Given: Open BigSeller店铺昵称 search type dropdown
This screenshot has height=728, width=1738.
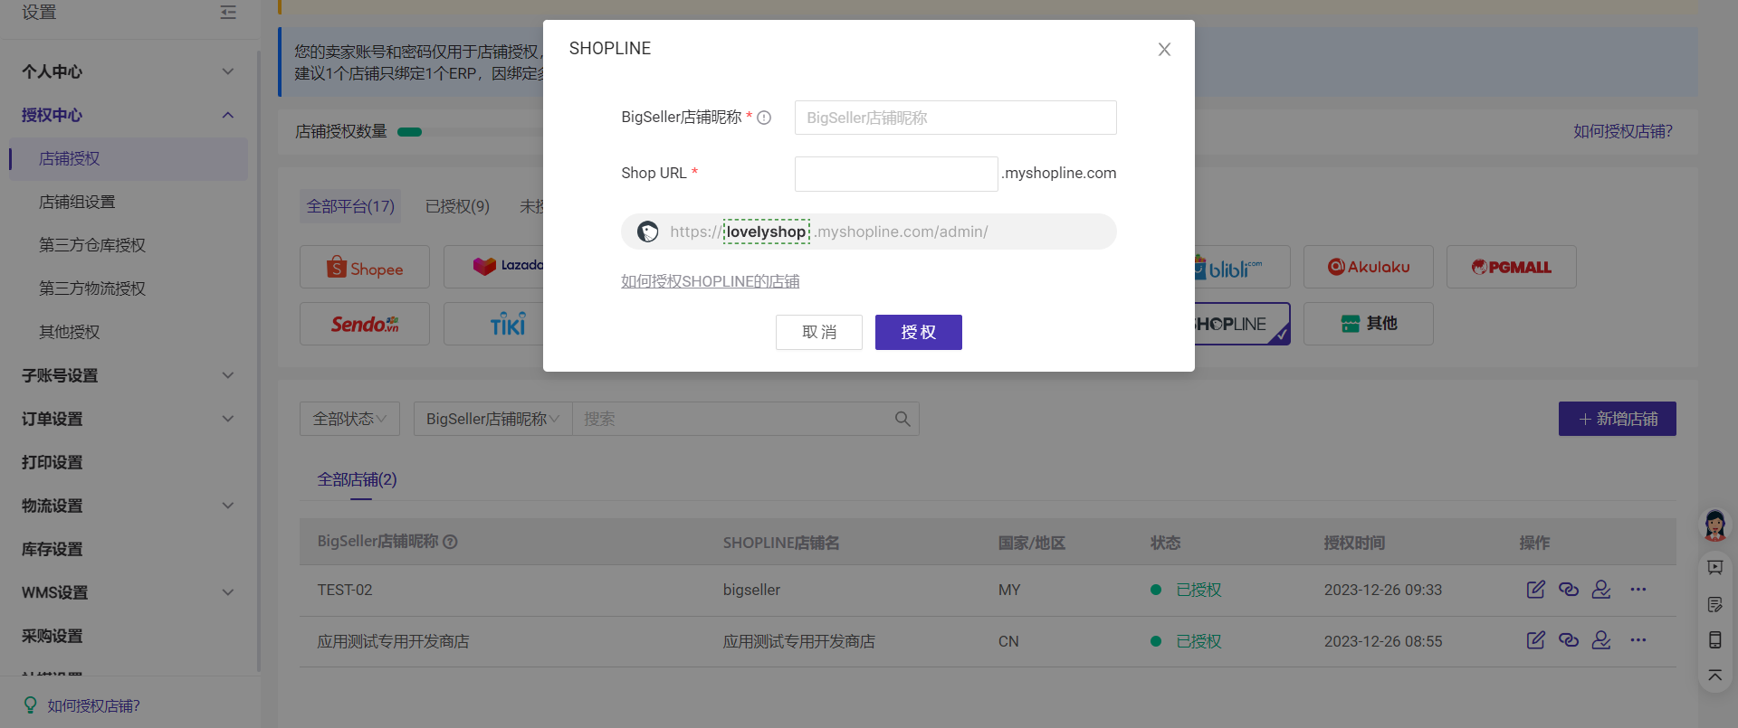Looking at the screenshot, I should point(493,419).
